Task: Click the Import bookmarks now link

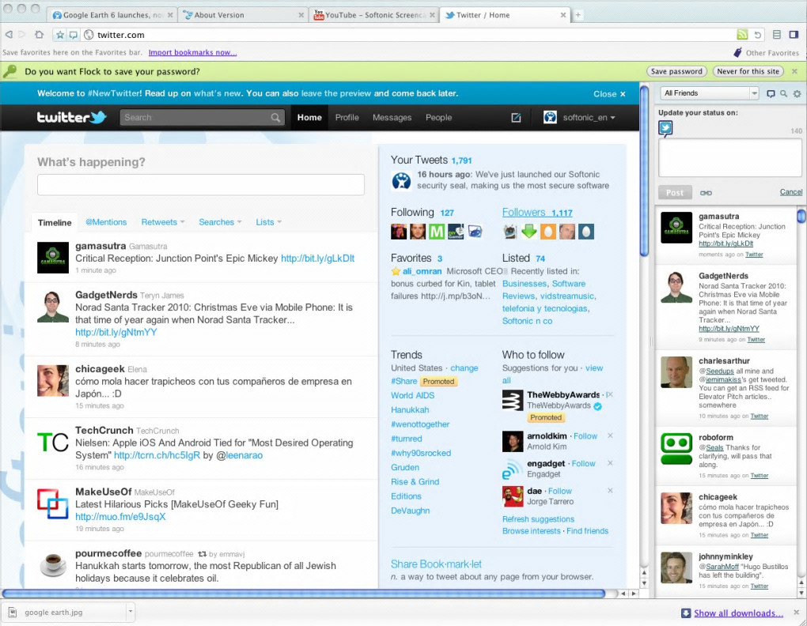Action: pos(192,52)
